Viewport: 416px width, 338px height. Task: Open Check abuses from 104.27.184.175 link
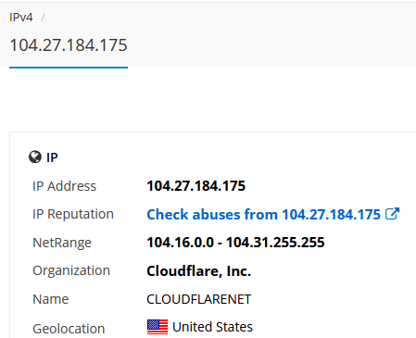tap(263, 215)
